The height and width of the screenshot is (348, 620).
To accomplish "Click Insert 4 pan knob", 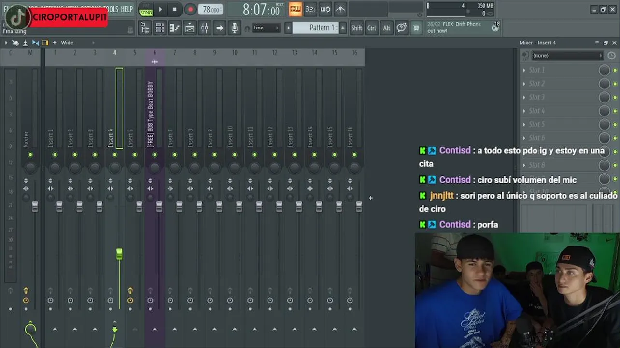I will coord(115,168).
